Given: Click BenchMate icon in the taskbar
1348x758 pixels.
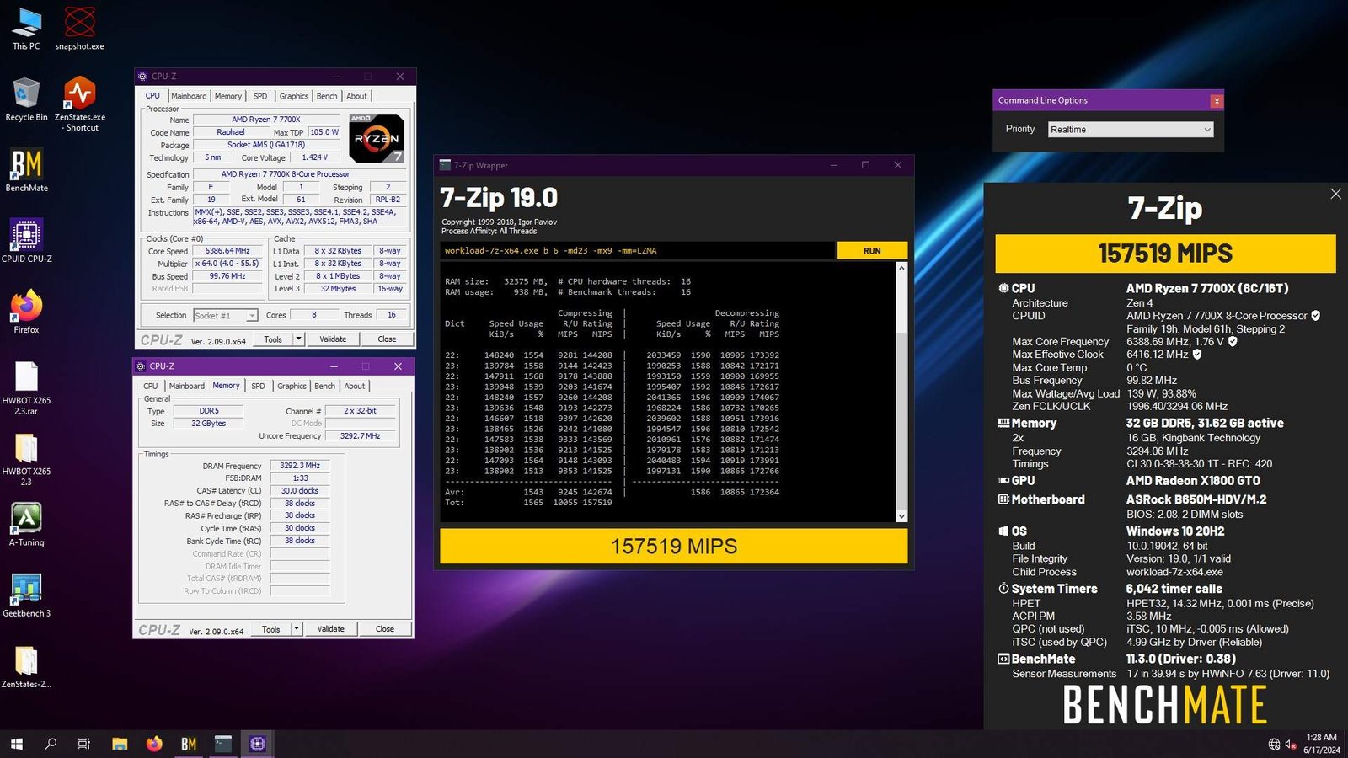Looking at the screenshot, I should 189,744.
